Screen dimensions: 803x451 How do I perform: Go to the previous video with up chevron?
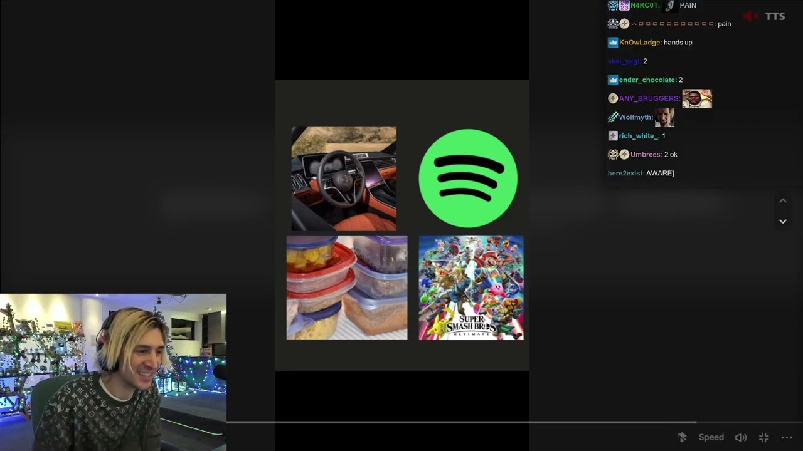(782, 201)
